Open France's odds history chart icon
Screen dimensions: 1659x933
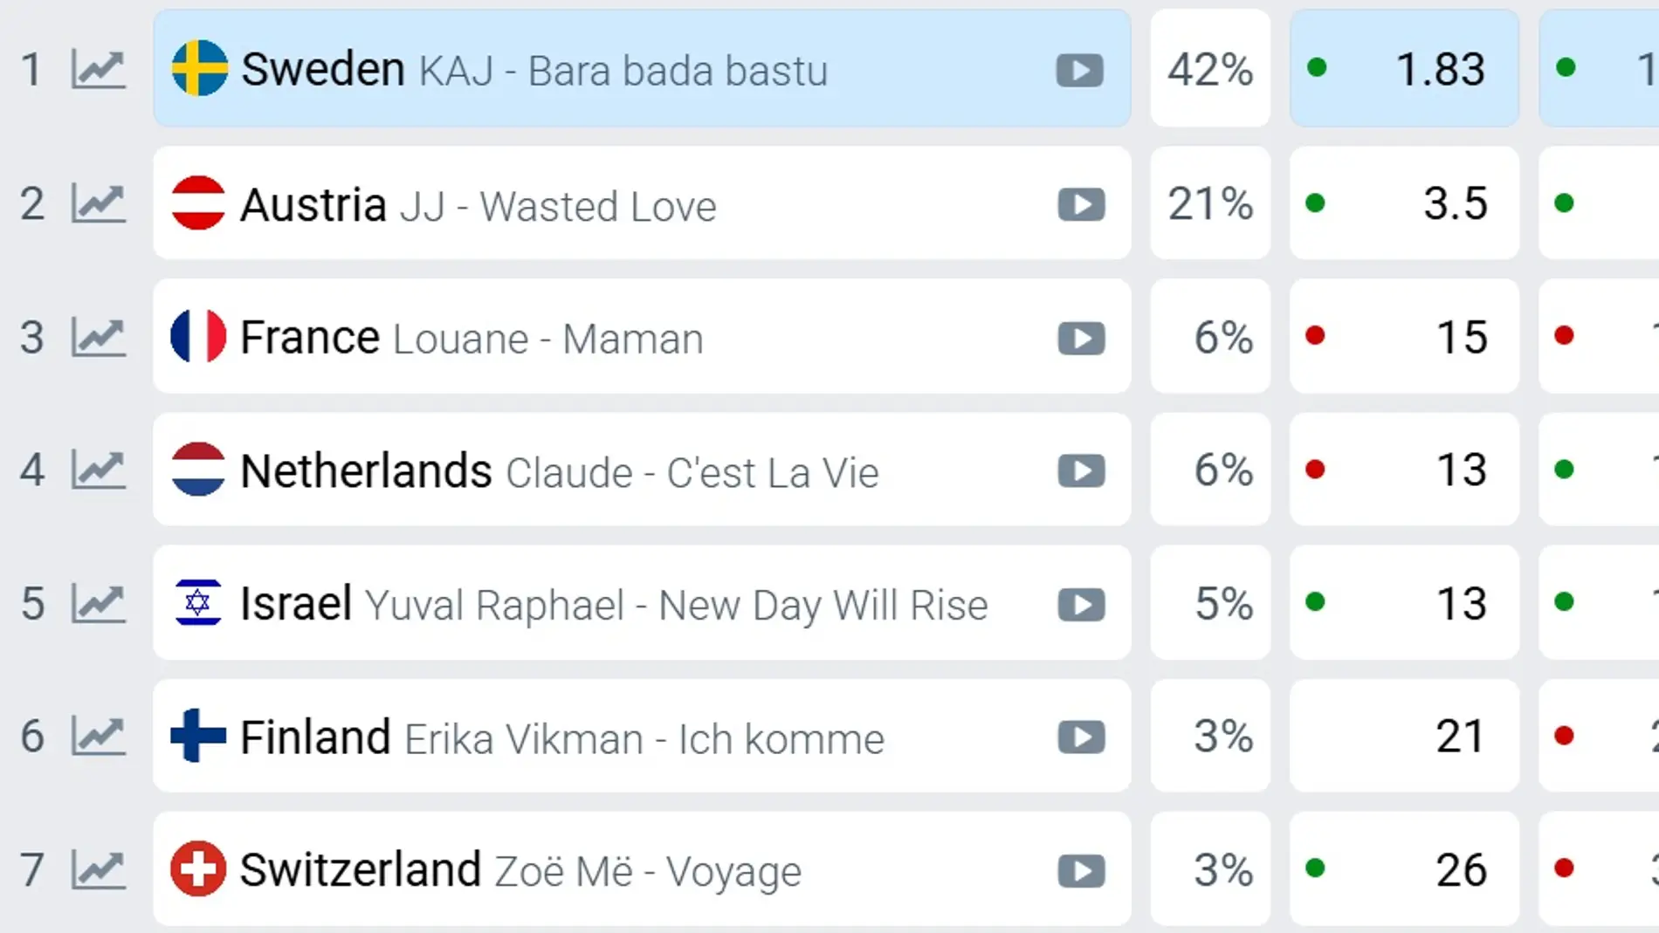99,338
